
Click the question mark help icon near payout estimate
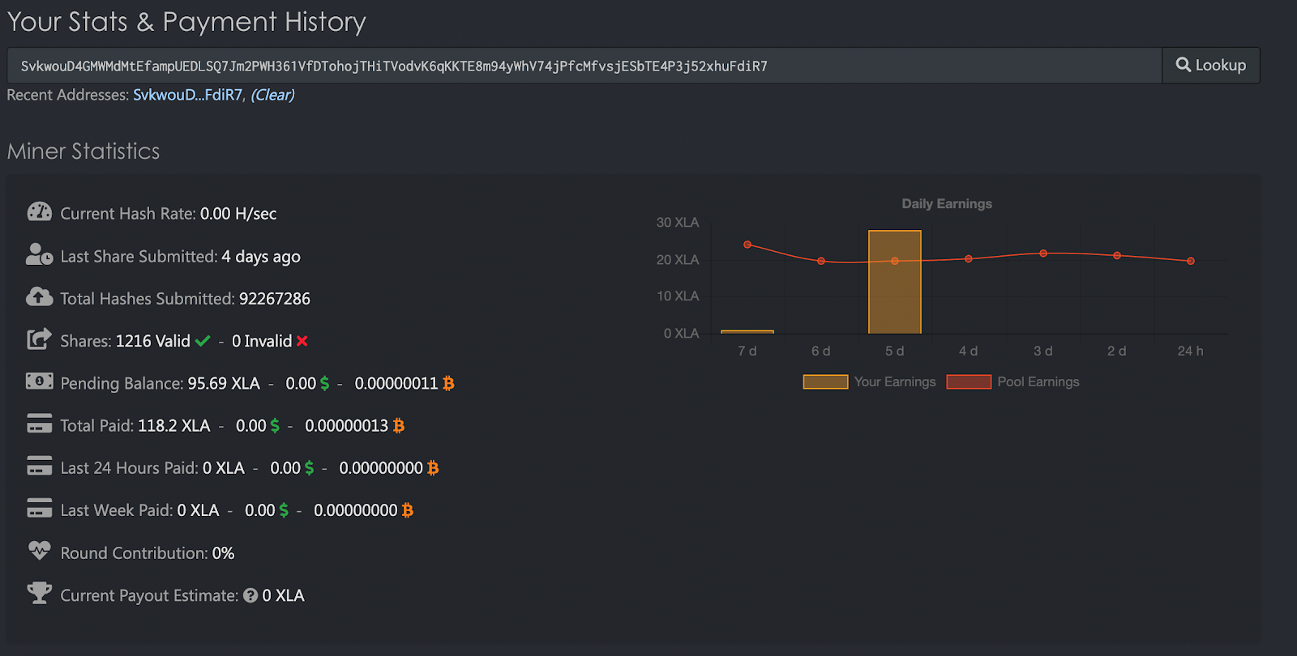coord(250,595)
